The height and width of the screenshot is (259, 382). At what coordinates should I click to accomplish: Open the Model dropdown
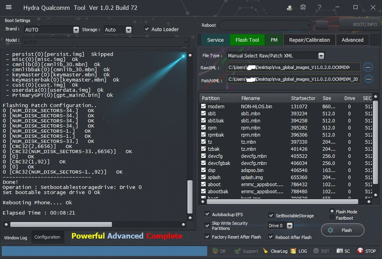point(186,42)
